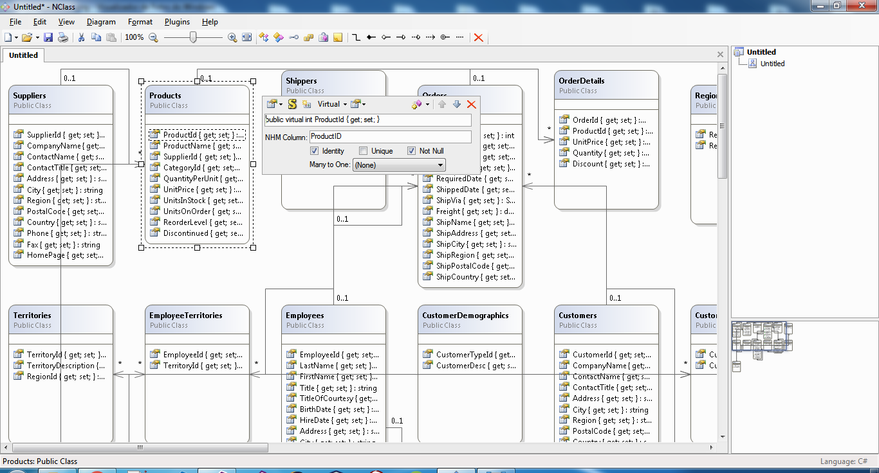Expand the Open toolbar dropdown arrow
The image size is (879, 473).
(x=37, y=37)
